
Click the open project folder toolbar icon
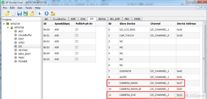click(x=7, y=13)
